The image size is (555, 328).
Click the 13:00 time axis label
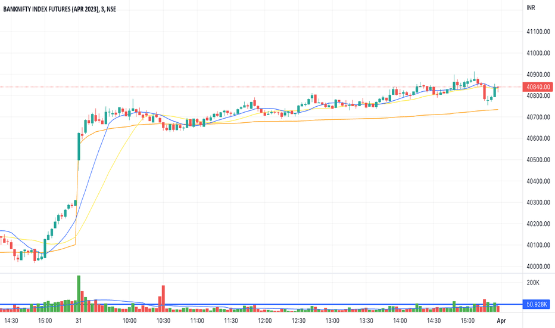coord(332,321)
